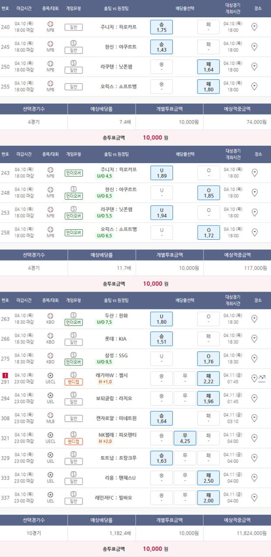
Task: Open the odds trend chart icon for match 291
Action: tap(262, 379)
